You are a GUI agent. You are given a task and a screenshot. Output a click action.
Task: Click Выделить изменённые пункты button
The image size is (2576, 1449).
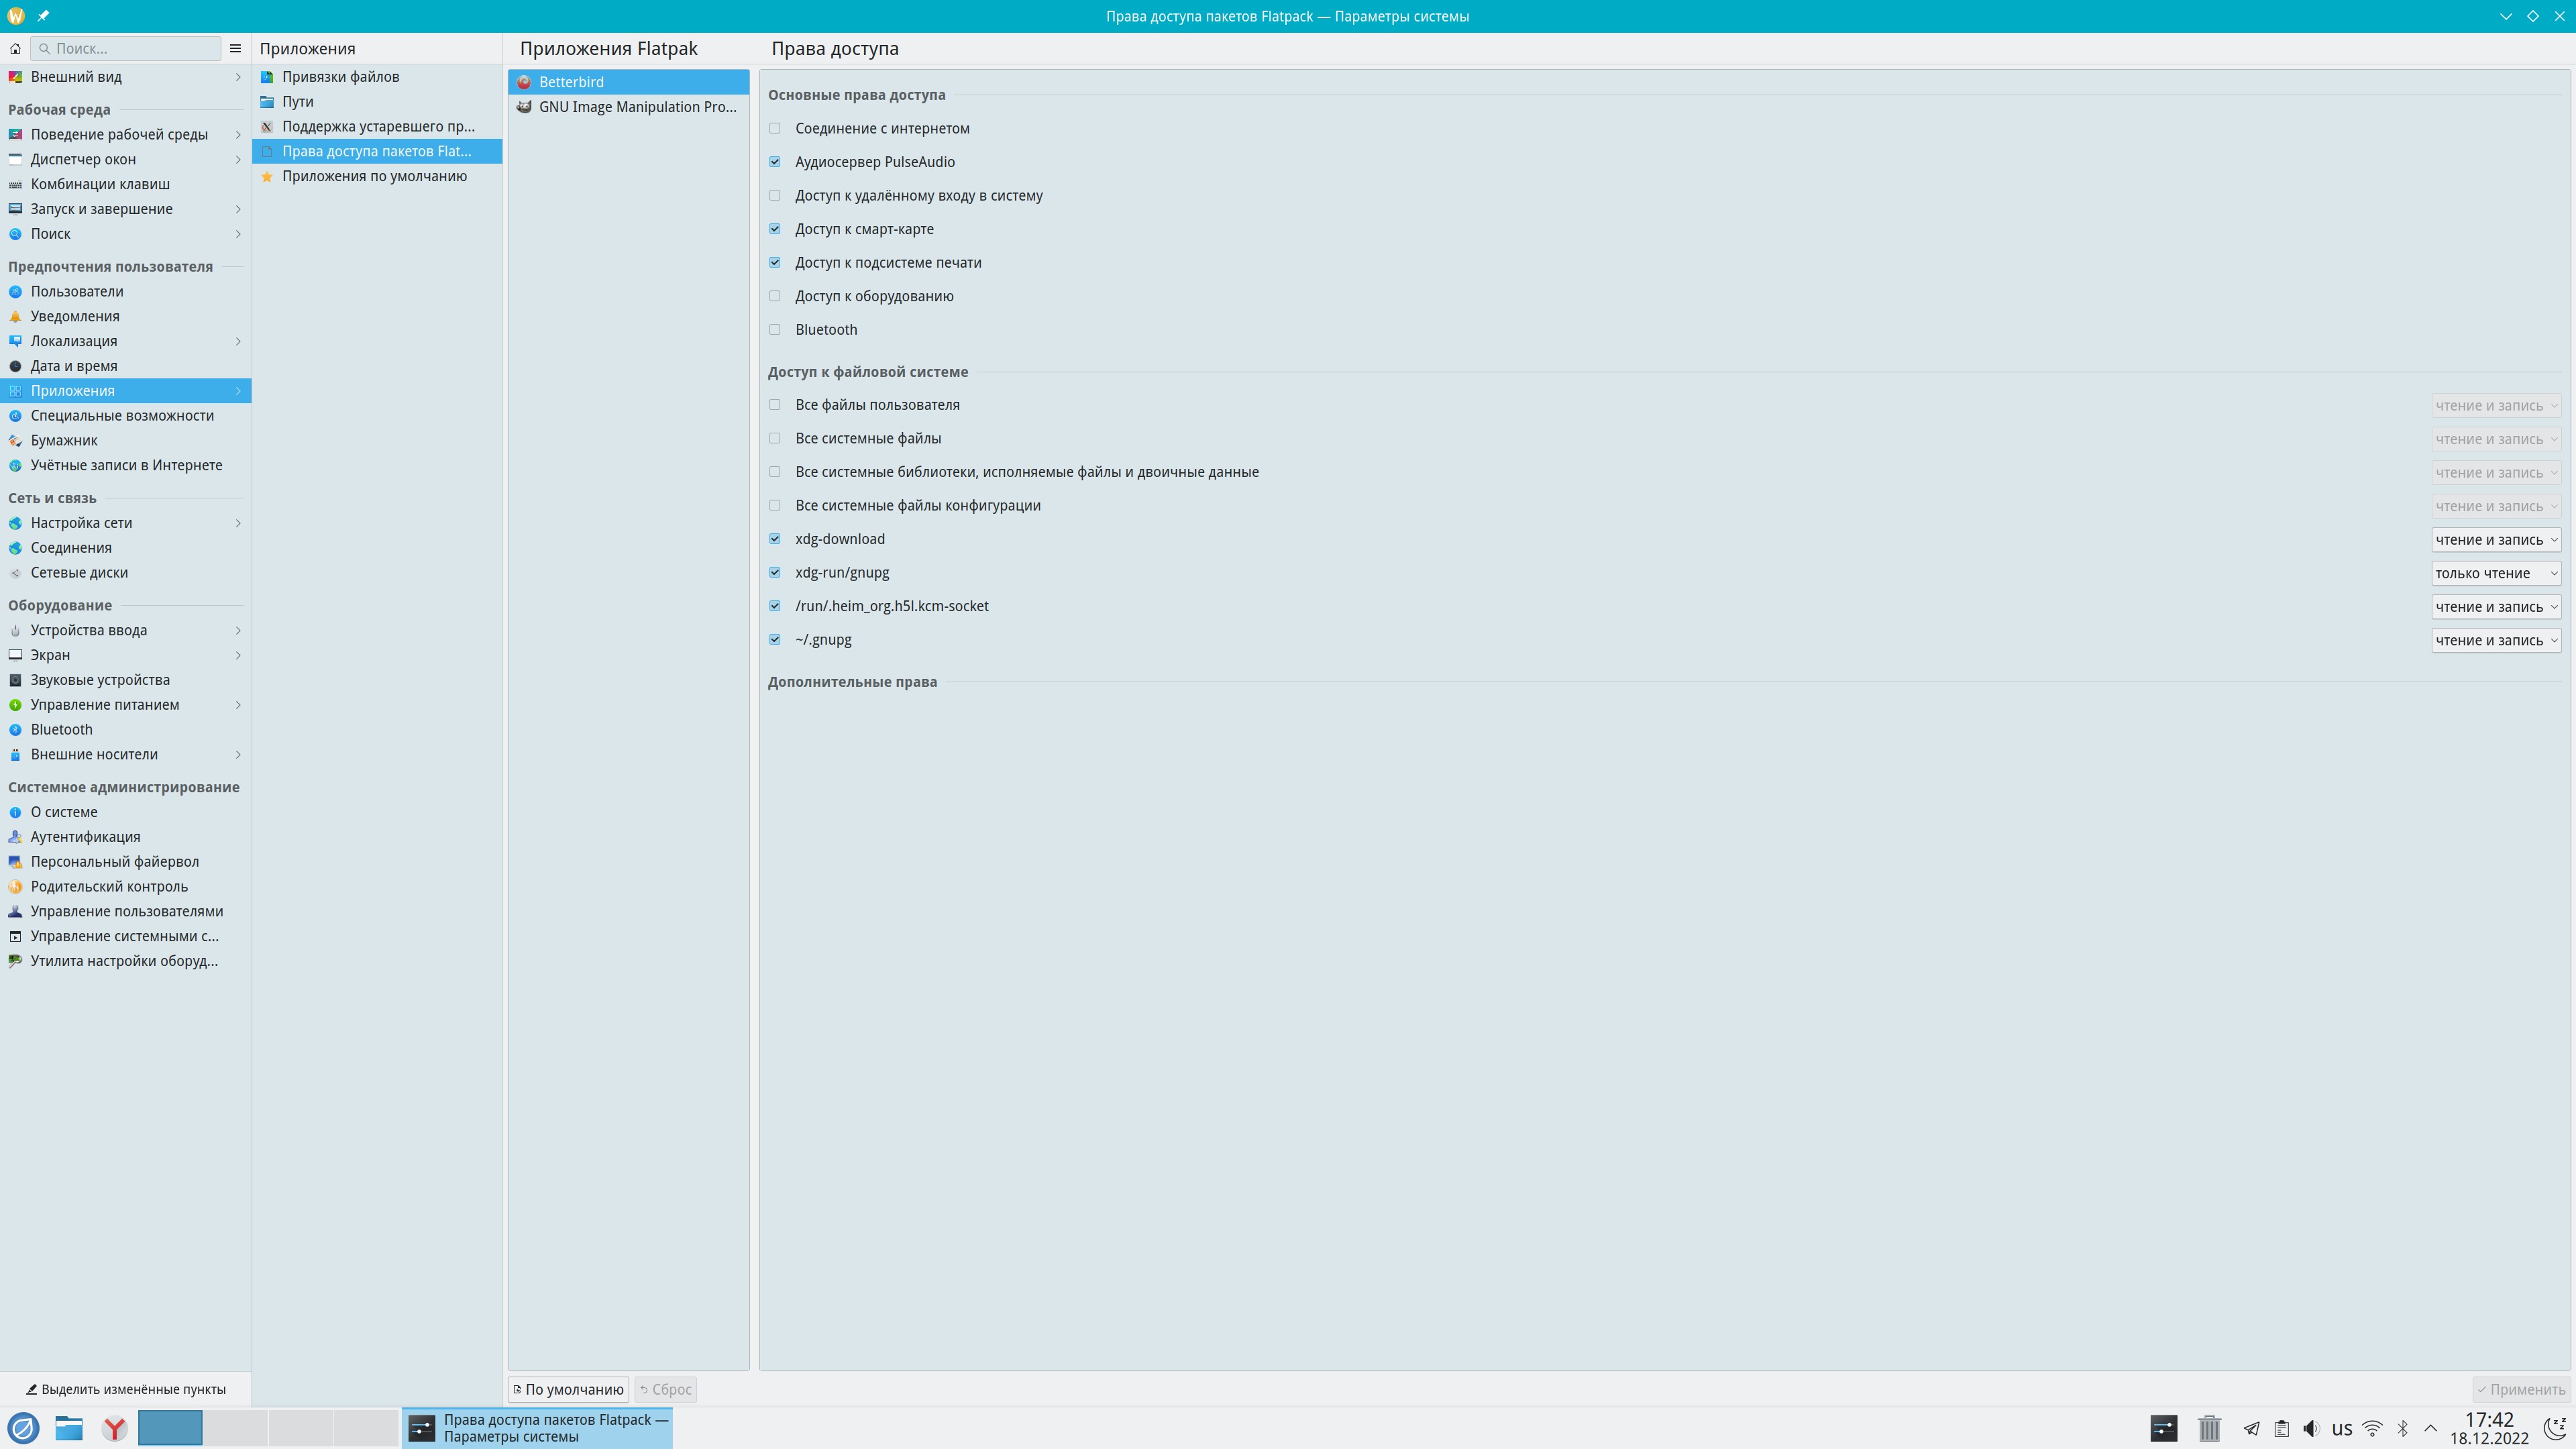126,1389
